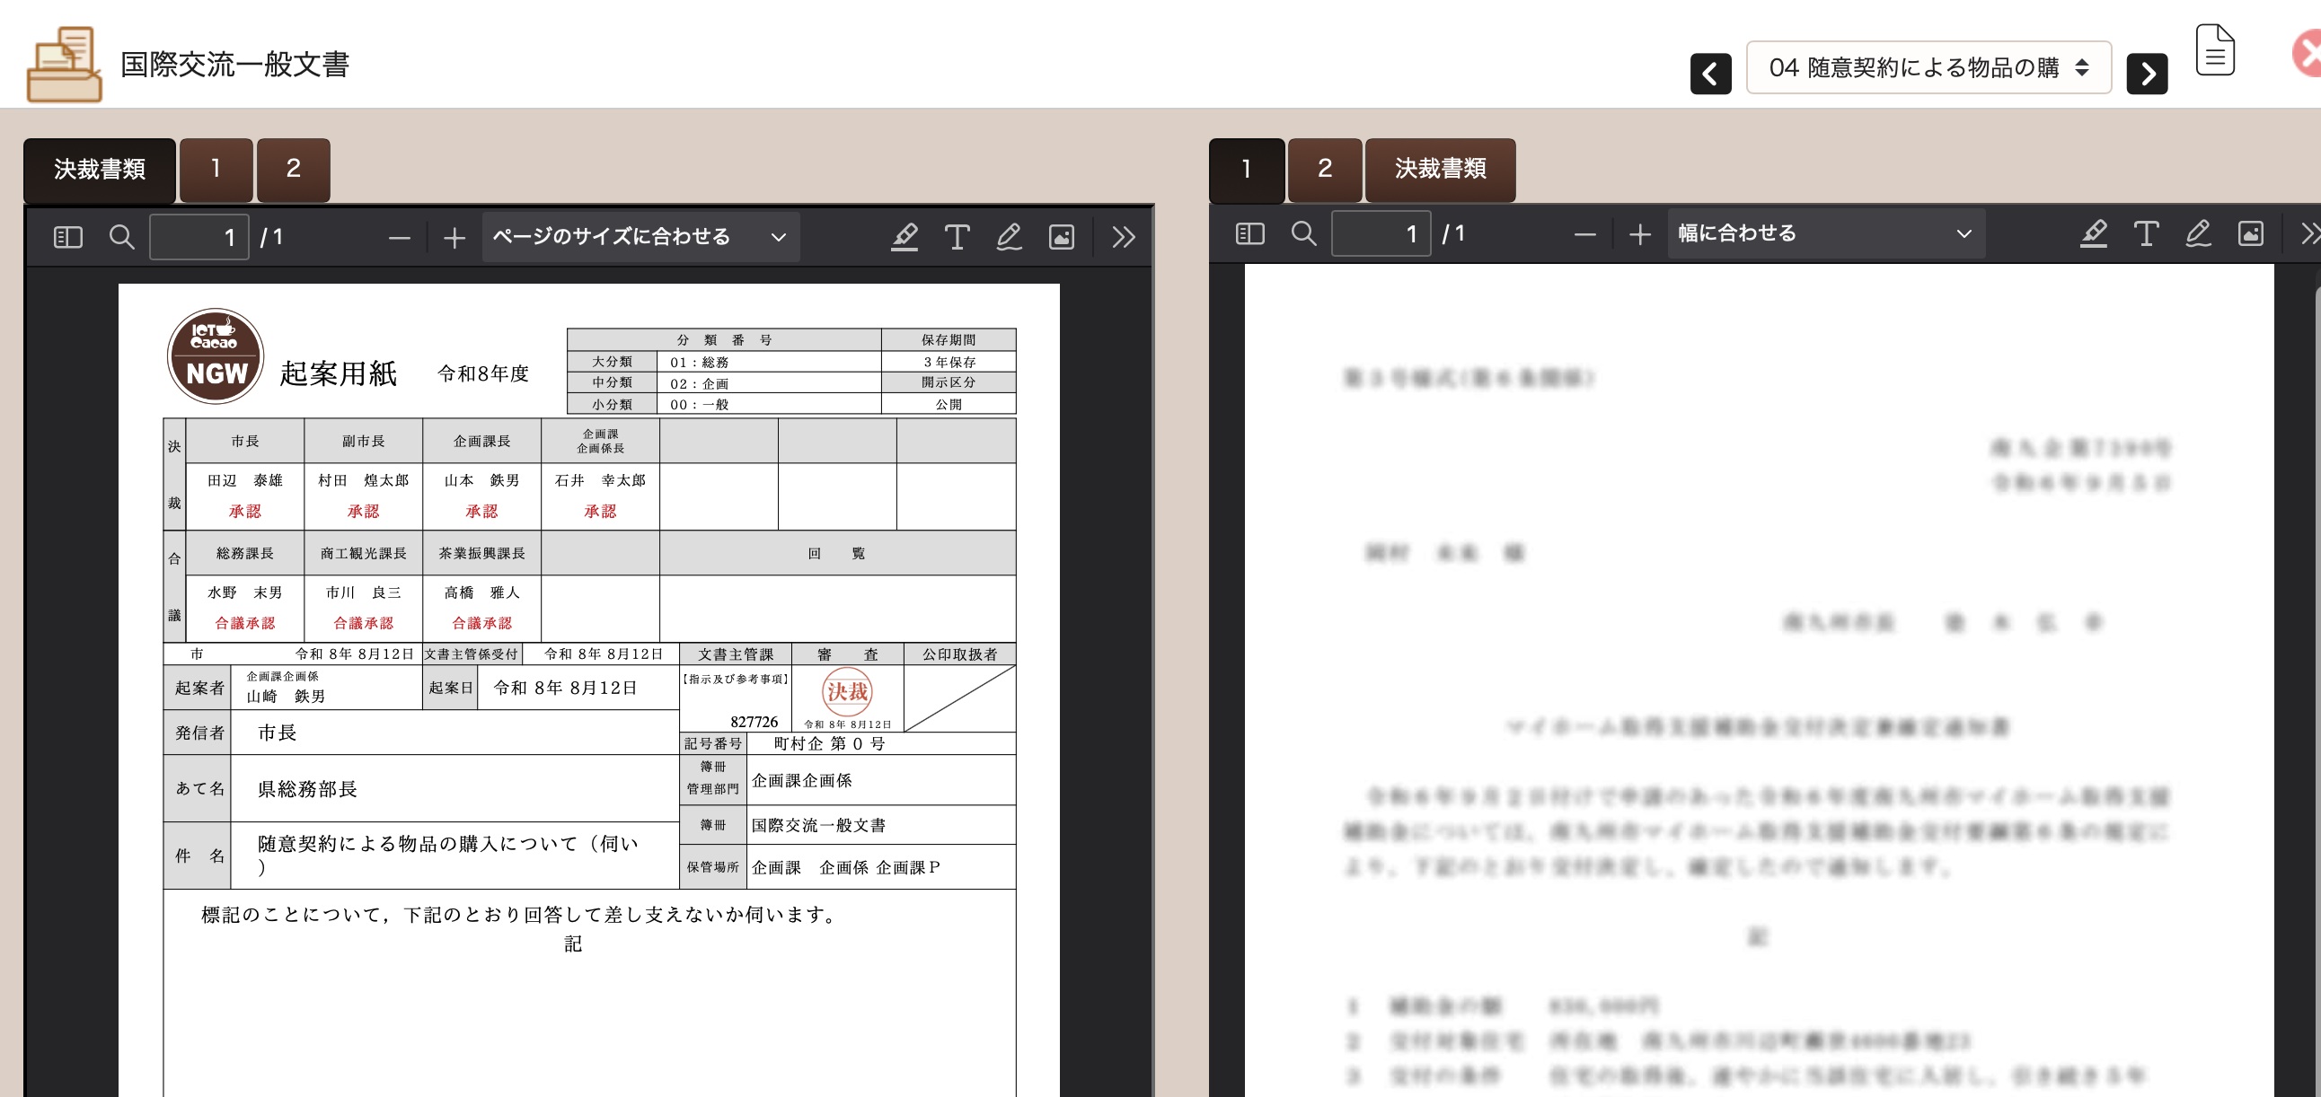This screenshot has width=2321, height=1097.
Task: Click the red 決裁 stamp
Action: [847, 692]
